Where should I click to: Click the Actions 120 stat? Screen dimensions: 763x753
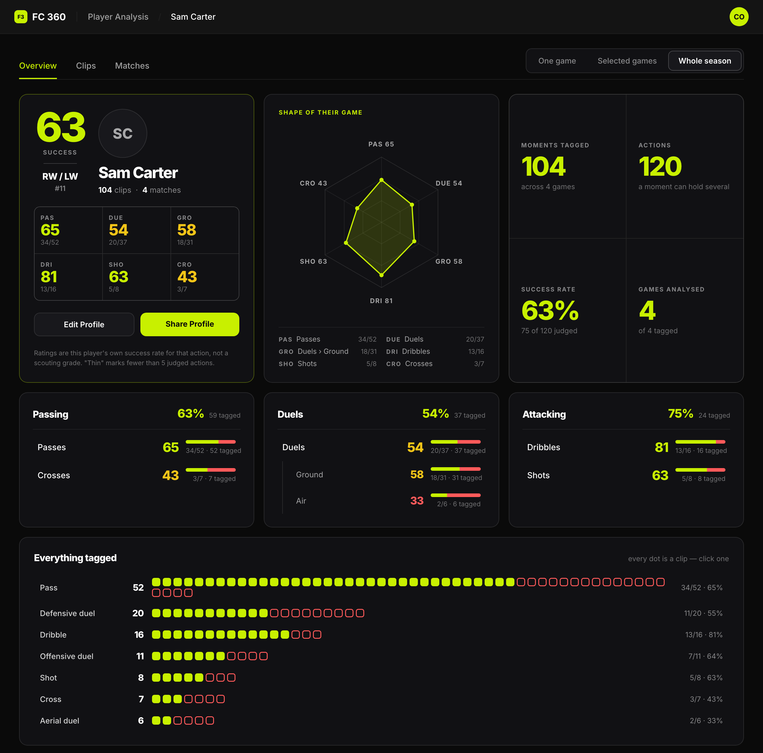click(x=685, y=166)
